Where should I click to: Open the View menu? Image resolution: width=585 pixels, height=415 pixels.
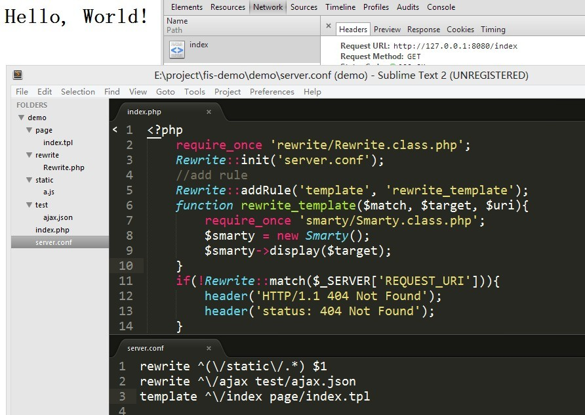point(138,91)
